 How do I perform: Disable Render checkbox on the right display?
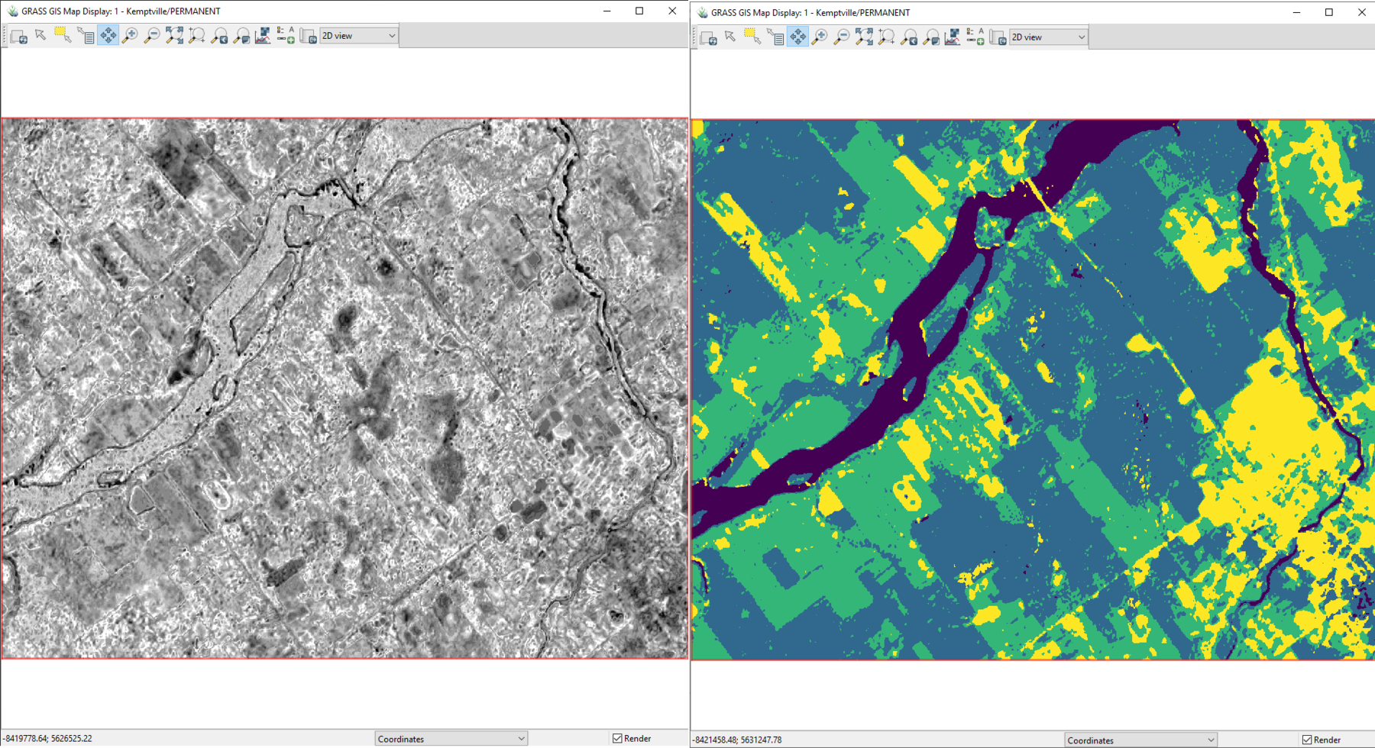[x=1308, y=740]
